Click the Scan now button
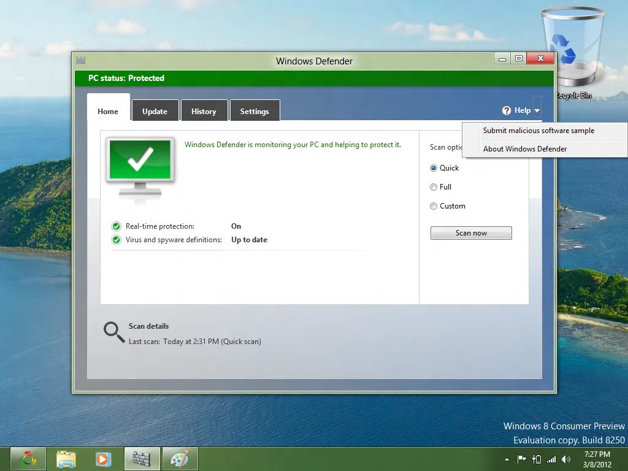628x471 pixels. click(471, 233)
